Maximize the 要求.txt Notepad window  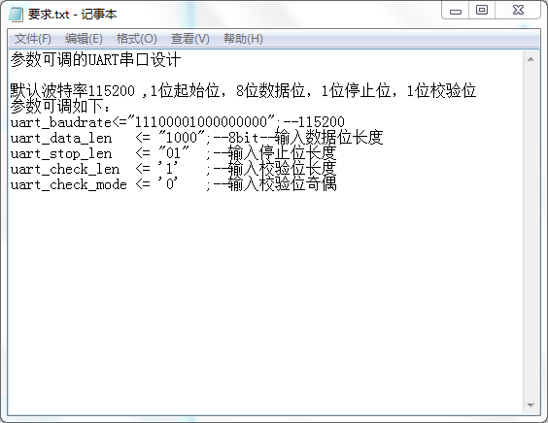(482, 10)
